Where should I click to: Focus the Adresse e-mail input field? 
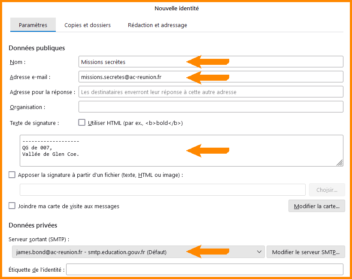pos(129,77)
